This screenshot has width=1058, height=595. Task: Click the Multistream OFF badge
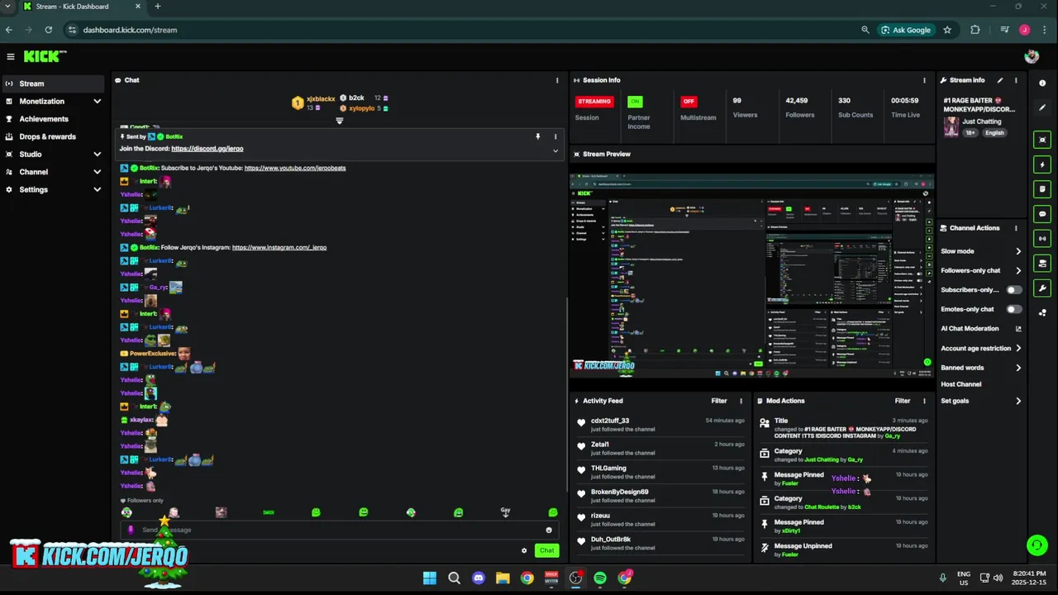[689, 102]
